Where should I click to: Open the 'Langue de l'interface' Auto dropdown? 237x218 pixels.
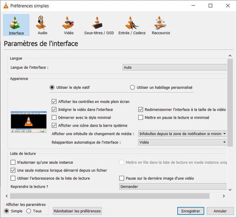[175, 67]
